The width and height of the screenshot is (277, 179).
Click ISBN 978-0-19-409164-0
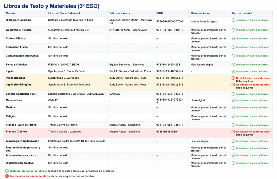click(170, 85)
